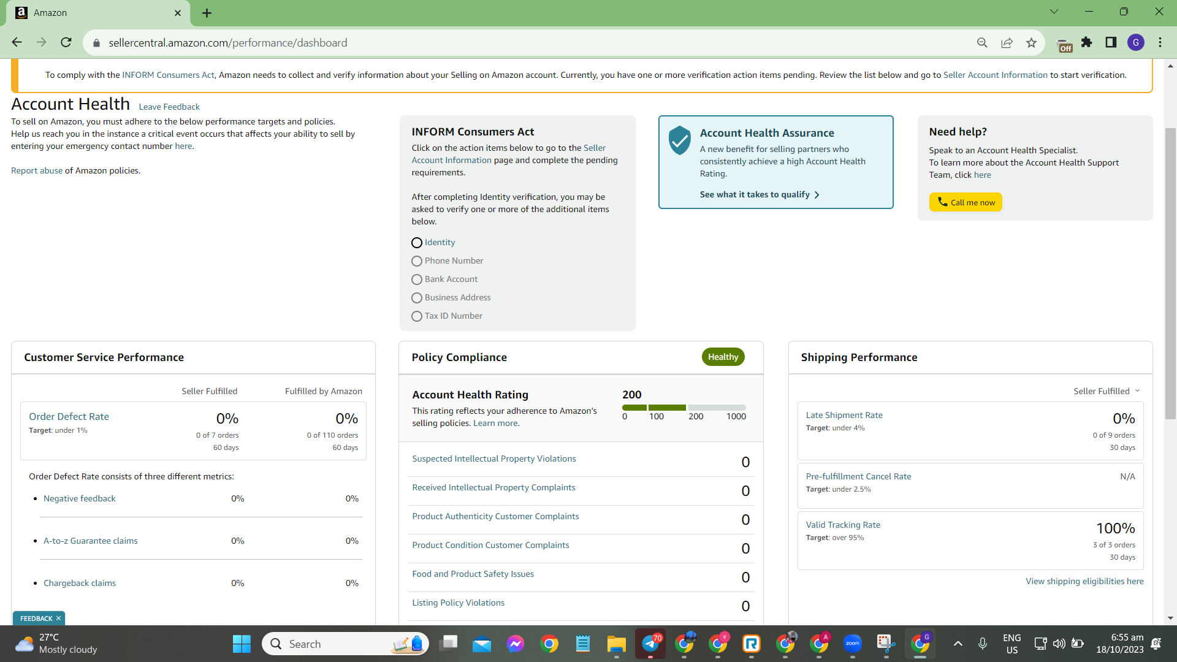Bookmark this page with the star icon

pos(1031,42)
